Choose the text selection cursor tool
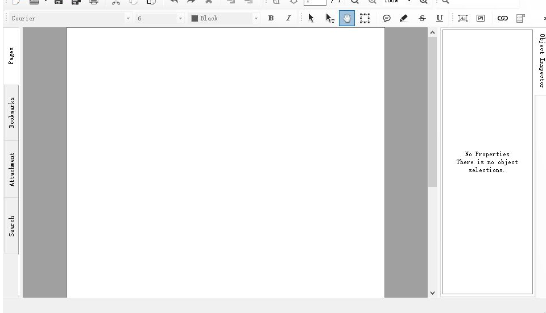 pos(330,18)
